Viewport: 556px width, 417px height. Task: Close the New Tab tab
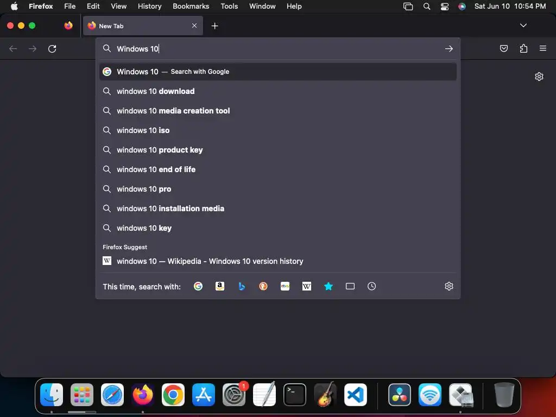pos(194,26)
